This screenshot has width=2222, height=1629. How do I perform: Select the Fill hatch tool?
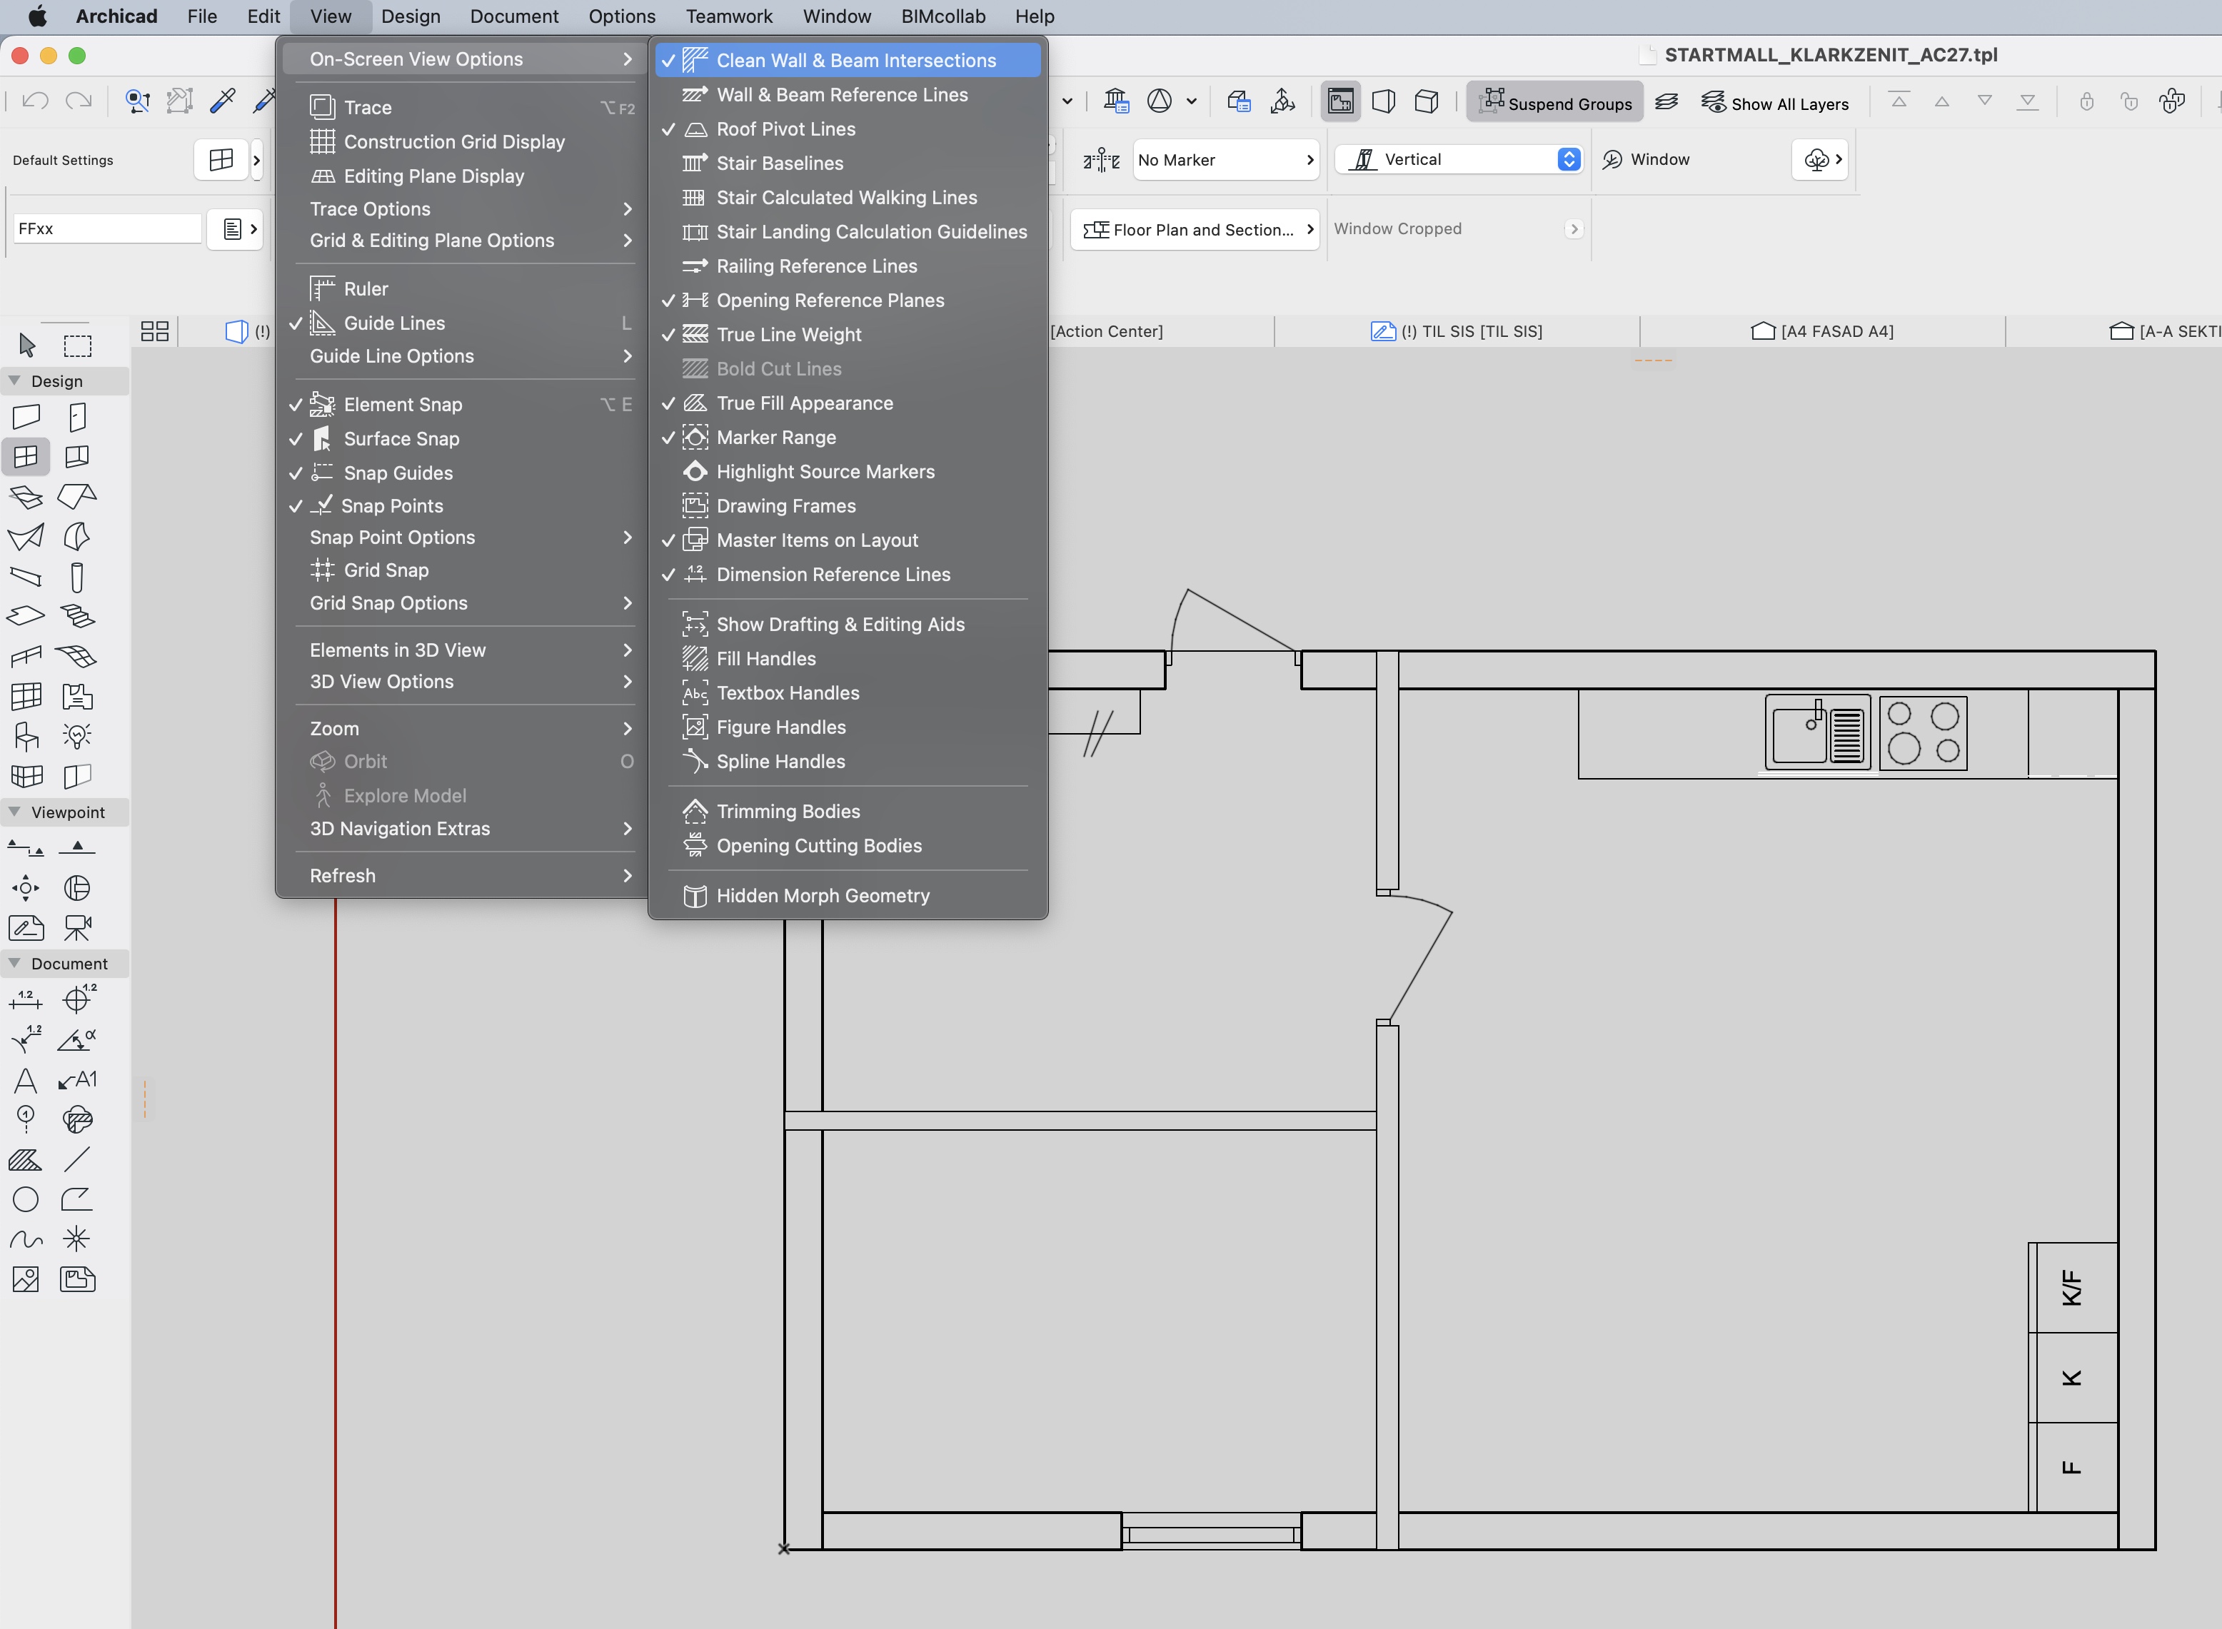[26, 1159]
